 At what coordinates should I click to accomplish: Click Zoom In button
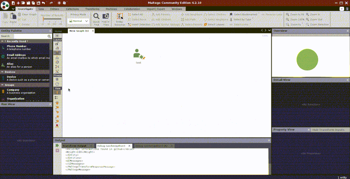313,14
